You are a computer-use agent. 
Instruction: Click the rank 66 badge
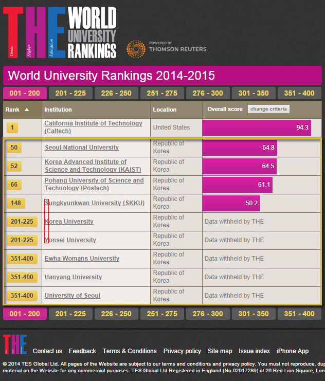[x=14, y=185]
